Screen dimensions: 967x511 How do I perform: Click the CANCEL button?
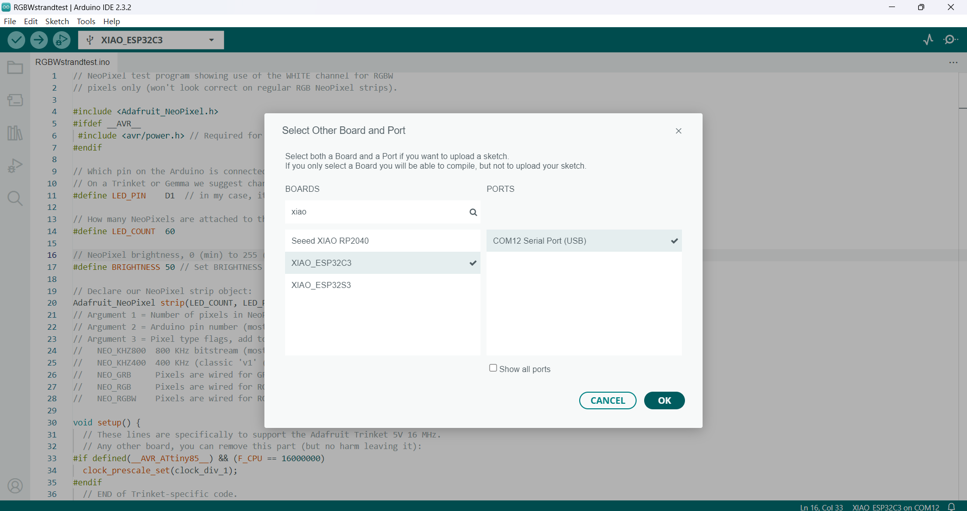607,401
